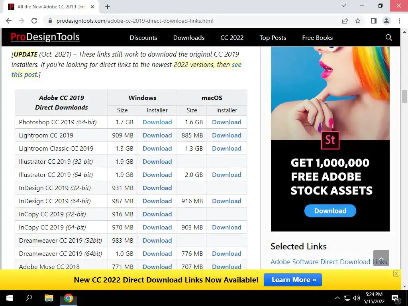This screenshot has height=306, width=408.
Task: Download Lightroom CC 2019 Windows installer
Action: pos(157,135)
